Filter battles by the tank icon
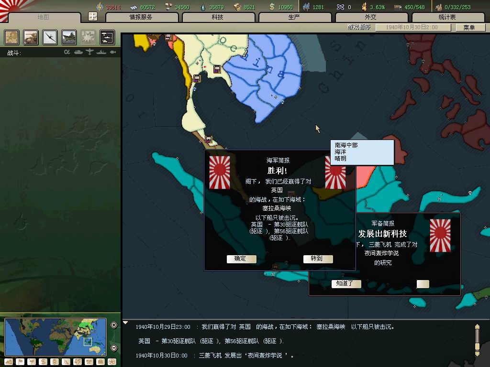This screenshot has height=367, width=490. [x=78, y=52]
